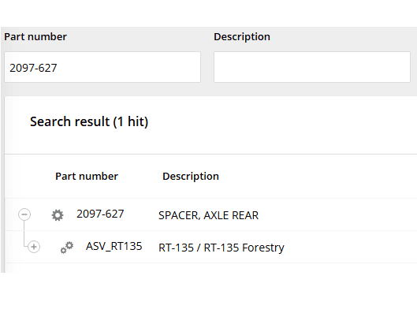Click the empty row below ASV_RT135
The height and width of the screenshot is (313, 417).
211,268
